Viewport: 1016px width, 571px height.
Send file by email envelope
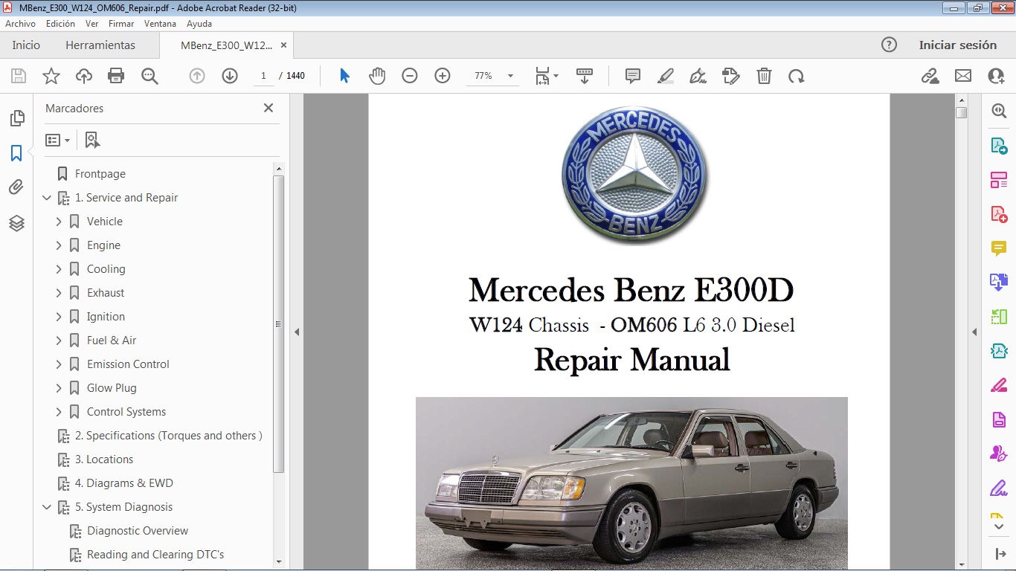tap(963, 76)
